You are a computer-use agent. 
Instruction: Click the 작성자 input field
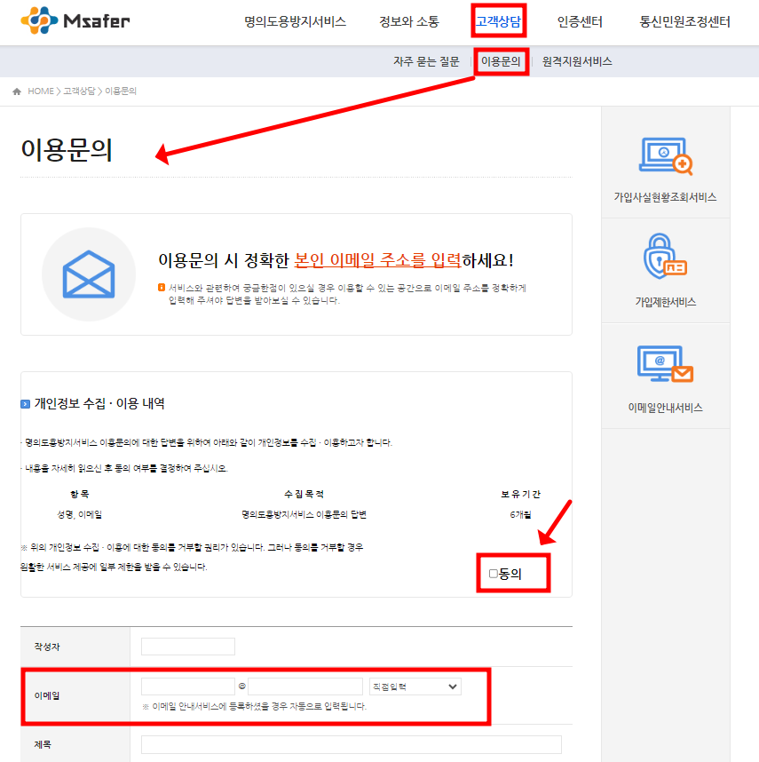pyautogui.click(x=187, y=646)
